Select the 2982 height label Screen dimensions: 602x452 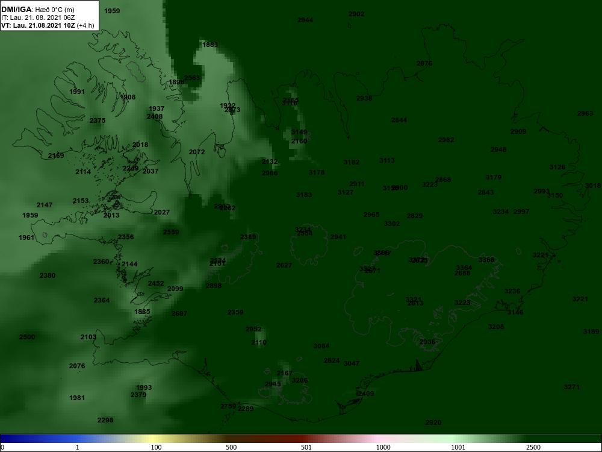pos(446,140)
